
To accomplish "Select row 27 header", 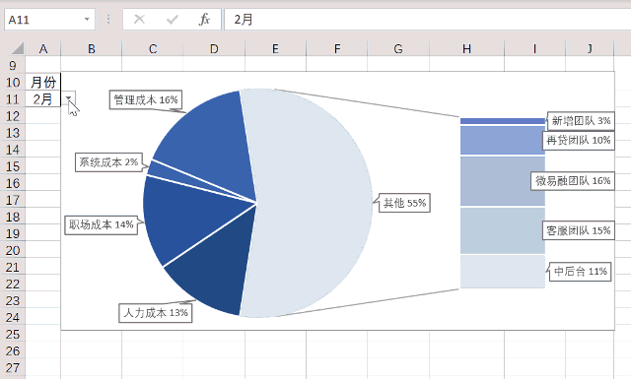I will tap(13, 368).
